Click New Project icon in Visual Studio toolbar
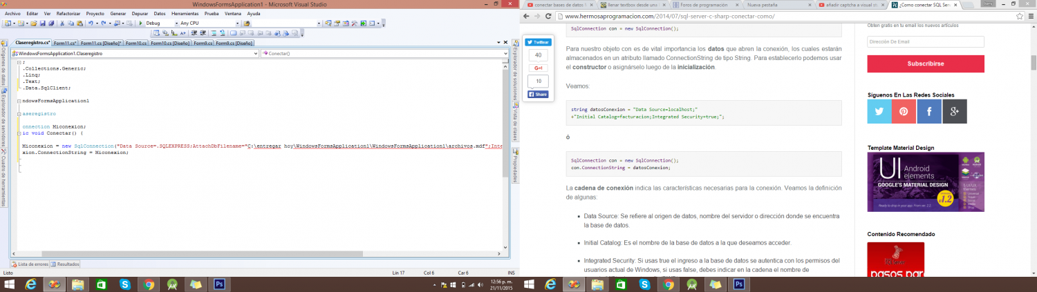 (x=8, y=23)
